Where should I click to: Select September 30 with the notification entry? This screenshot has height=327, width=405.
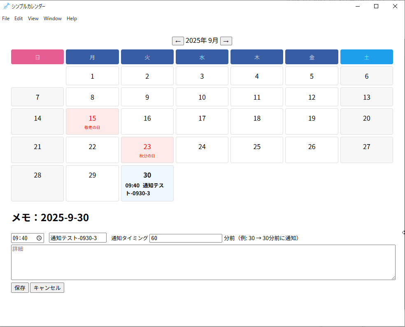pos(147,183)
